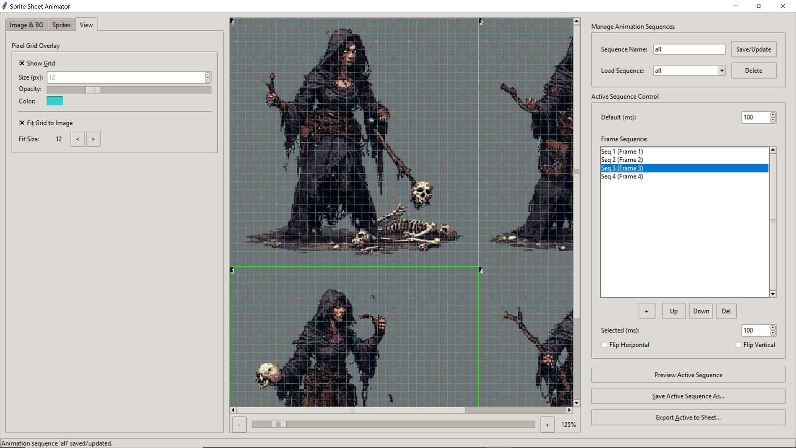Click sprite frame 4 on the canvas
Image resolution: width=796 pixels, height=448 pixels.
pos(526,337)
